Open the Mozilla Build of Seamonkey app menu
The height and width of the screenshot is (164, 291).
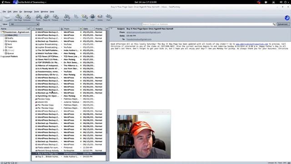[x=30, y=2]
